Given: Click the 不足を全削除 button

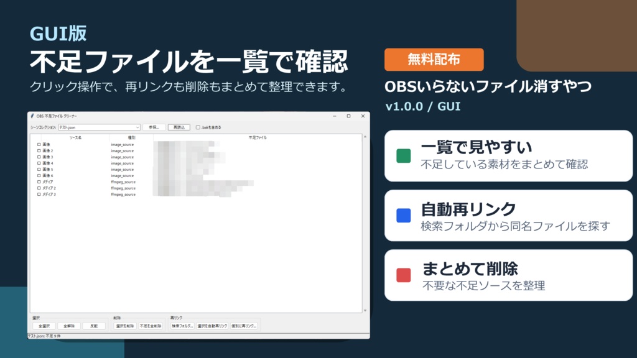Looking at the screenshot, I should (151, 326).
